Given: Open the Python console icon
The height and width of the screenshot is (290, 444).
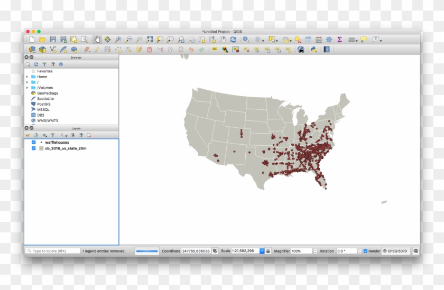Looking at the screenshot, I should (314, 50).
